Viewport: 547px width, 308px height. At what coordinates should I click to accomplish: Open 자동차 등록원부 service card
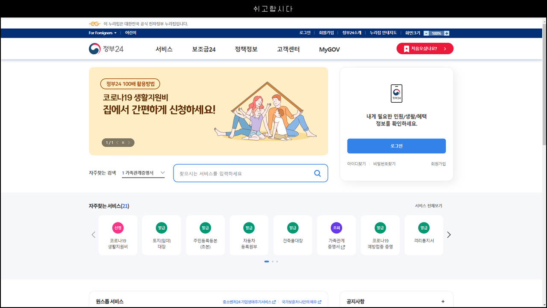tap(249, 235)
